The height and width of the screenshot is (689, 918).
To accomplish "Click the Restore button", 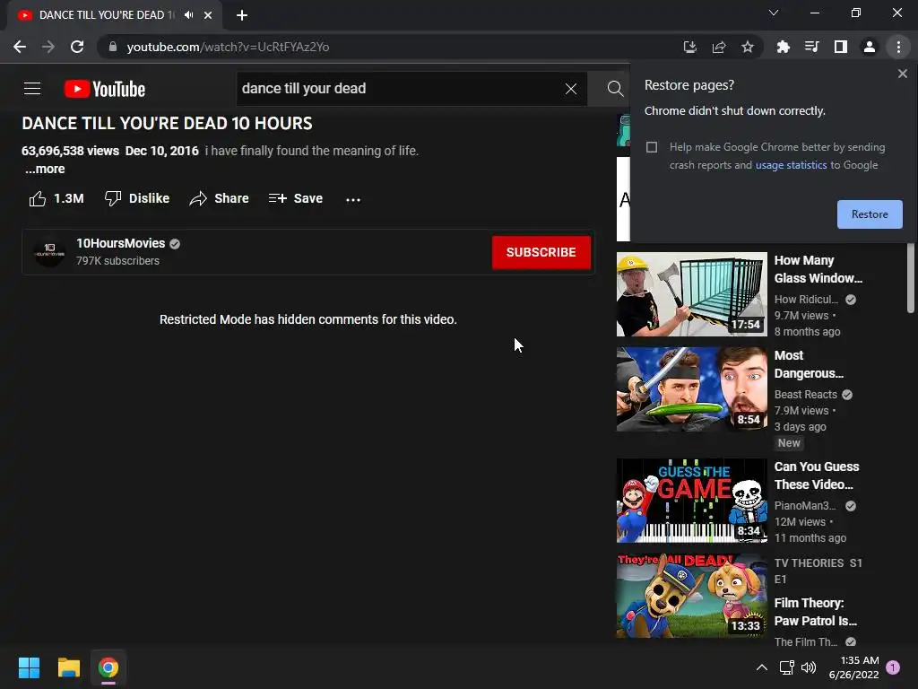I will pyautogui.click(x=870, y=214).
